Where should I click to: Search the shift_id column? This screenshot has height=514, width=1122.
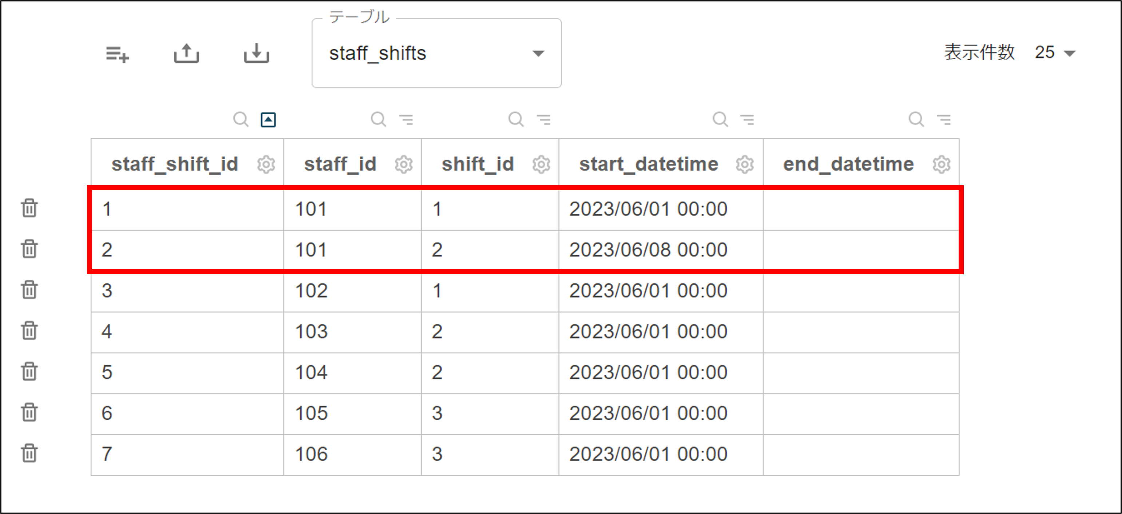tap(516, 119)
